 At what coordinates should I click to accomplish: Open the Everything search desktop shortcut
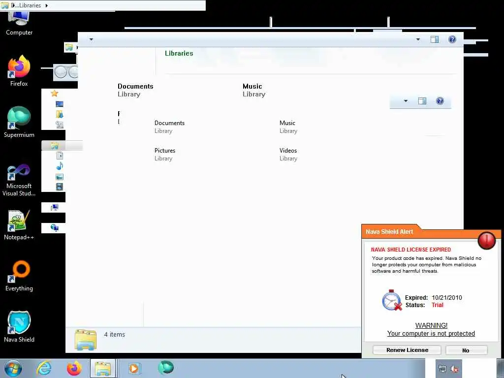click(x=19, y=276)
